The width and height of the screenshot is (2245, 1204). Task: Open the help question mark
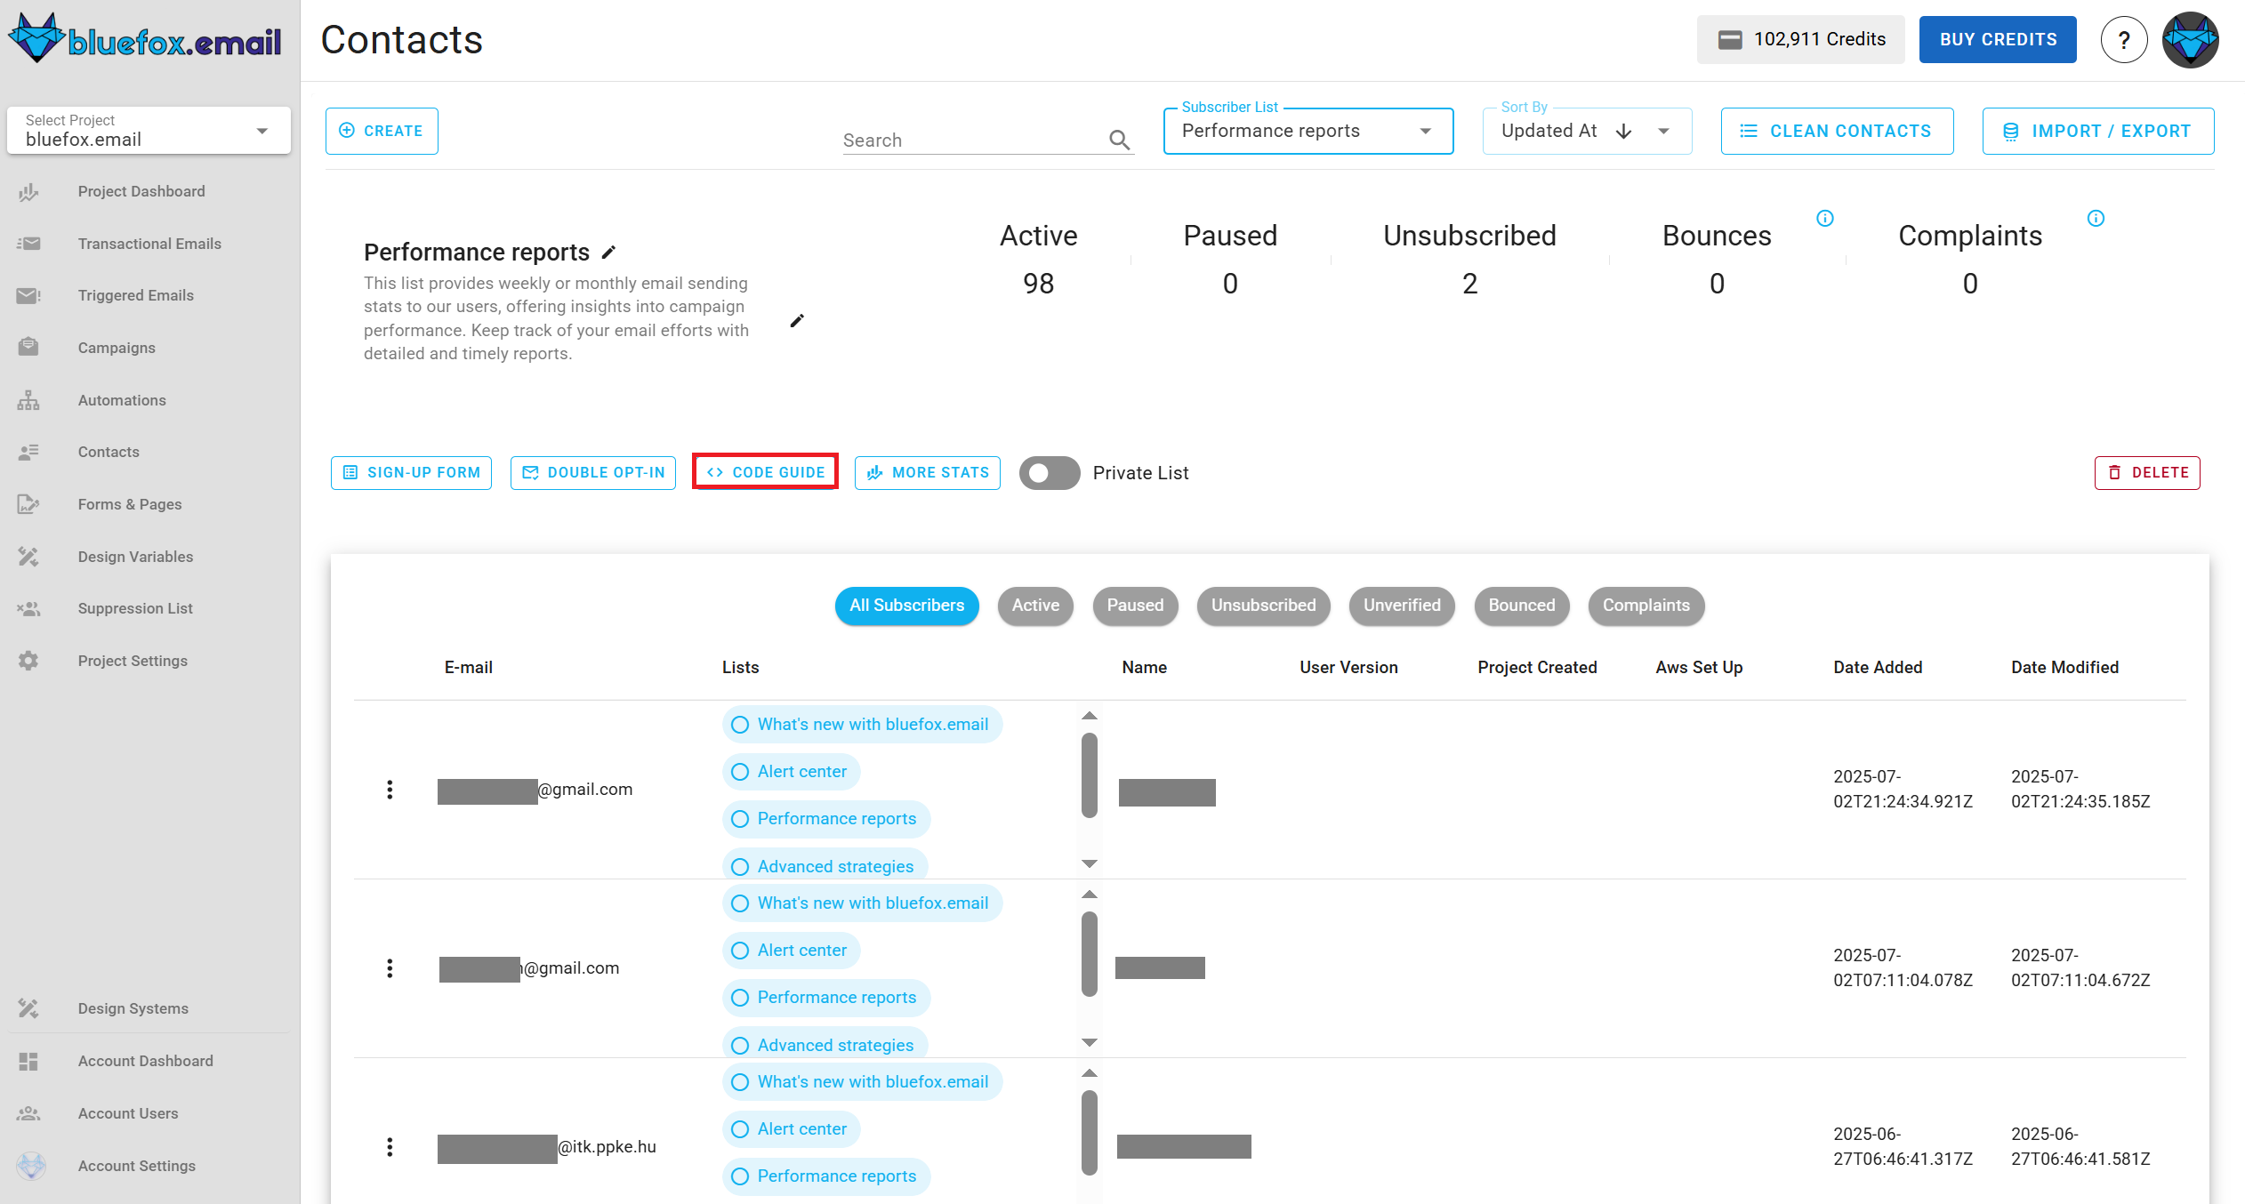point(2124,40)
